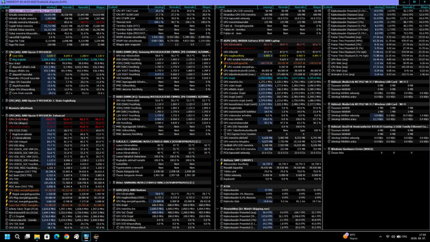The height and width of the screenshot is (242, 430).
Task: Click the icon of the Battery: SMP group
Action: 221,160
